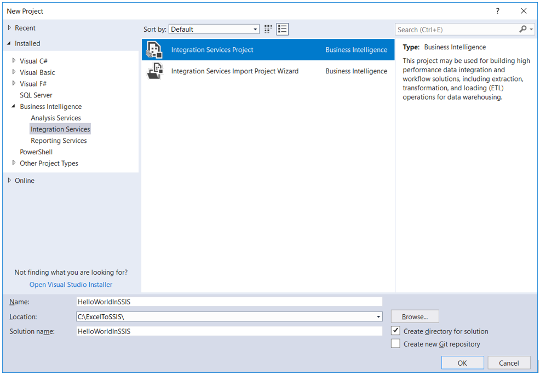Enable Create new Git repository checkbox
The image size is (540, 375).
396,344
